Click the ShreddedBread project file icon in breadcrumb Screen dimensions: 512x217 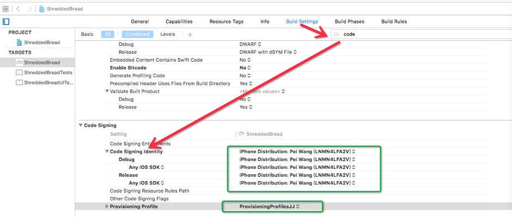click(42, 9)
